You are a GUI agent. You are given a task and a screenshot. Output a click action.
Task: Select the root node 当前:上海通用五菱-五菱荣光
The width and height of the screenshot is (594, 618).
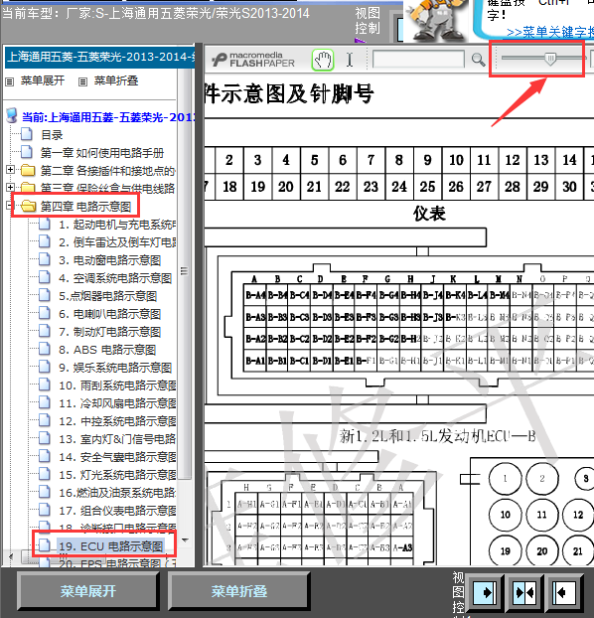108,117
